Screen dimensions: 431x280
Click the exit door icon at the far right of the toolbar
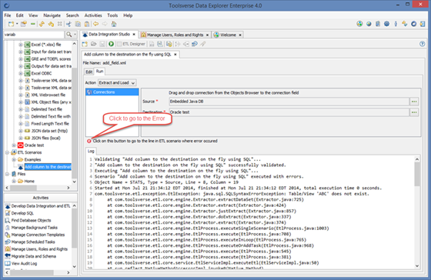[423, 24]
